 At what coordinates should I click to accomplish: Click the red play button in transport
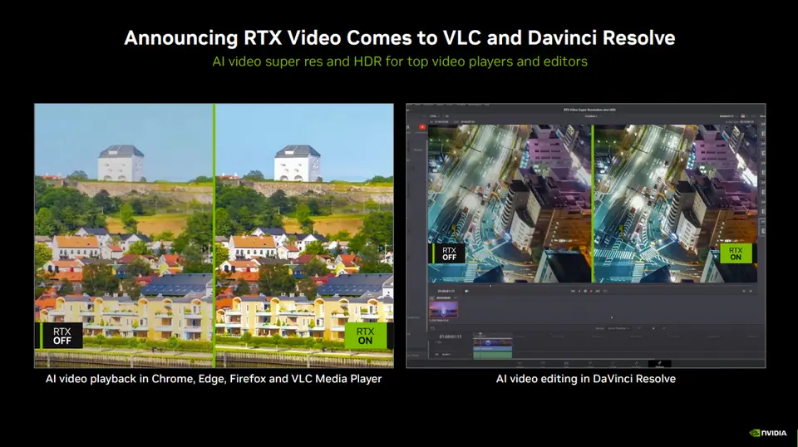click(x=591, y=291)
